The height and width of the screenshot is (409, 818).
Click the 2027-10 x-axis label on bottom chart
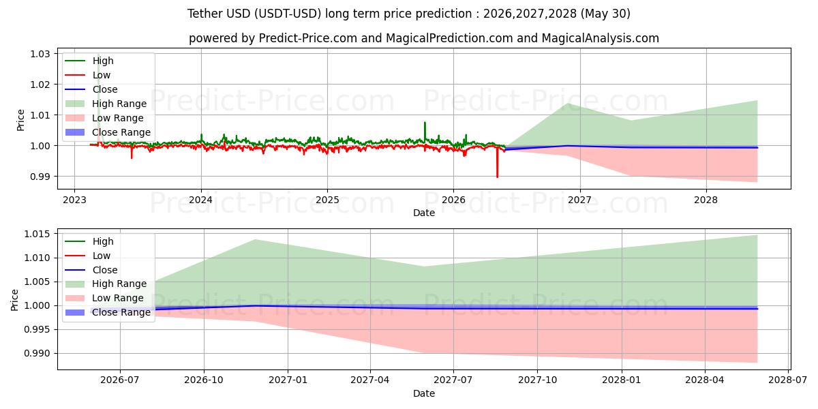coord(537,380)
